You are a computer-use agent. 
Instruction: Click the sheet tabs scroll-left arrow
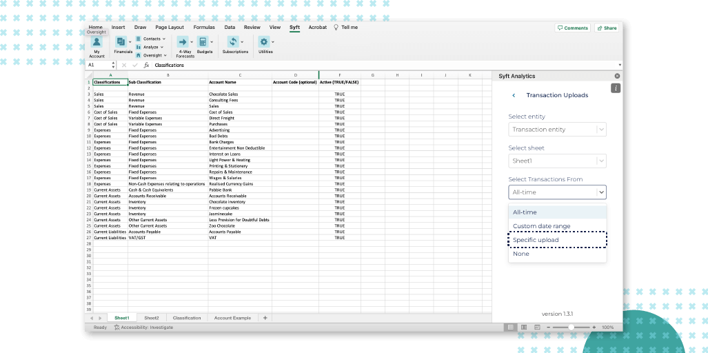pos(92,319)
